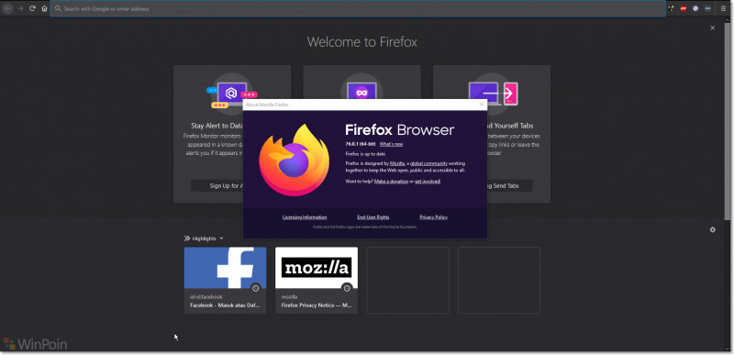The height and width of the screenshot is (355, 734).
Task: Open the dark extension icon before the divider
Action: (707, 8)
